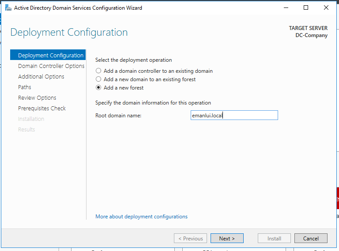Screen dimensions: 339x251
Task: Cancel the configuration wizard
Action: click(311, 239)
